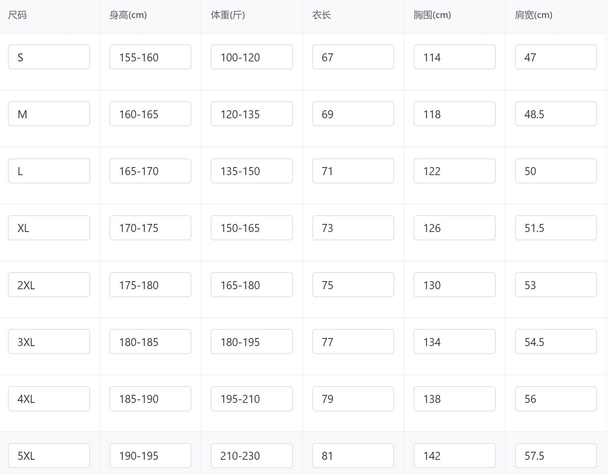Edit the height field showing 155-160
The image size is (607, 475).
[x=150, y=57]
